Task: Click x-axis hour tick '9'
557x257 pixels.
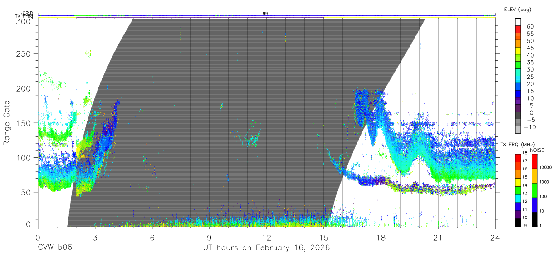Action: point(210,237)
